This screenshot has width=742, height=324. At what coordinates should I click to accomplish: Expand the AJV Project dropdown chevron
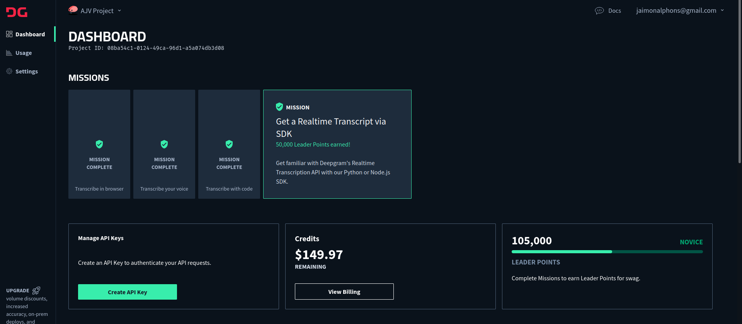coord(119,11)
